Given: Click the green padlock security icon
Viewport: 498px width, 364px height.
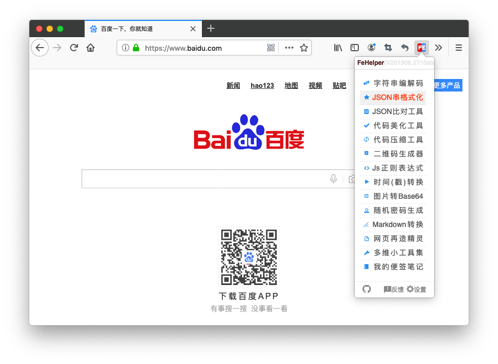Looking at the screenshot, I should 136,48.
